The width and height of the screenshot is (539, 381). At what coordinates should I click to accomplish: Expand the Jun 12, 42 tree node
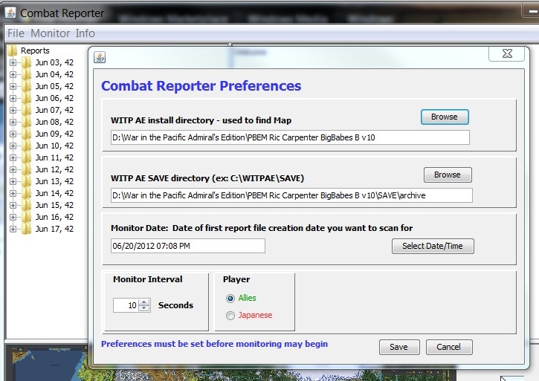pos(13,170)
